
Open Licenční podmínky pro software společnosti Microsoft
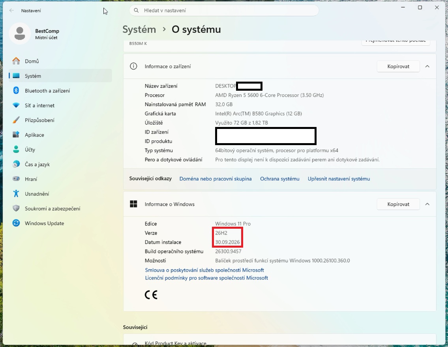click(206, 278)
